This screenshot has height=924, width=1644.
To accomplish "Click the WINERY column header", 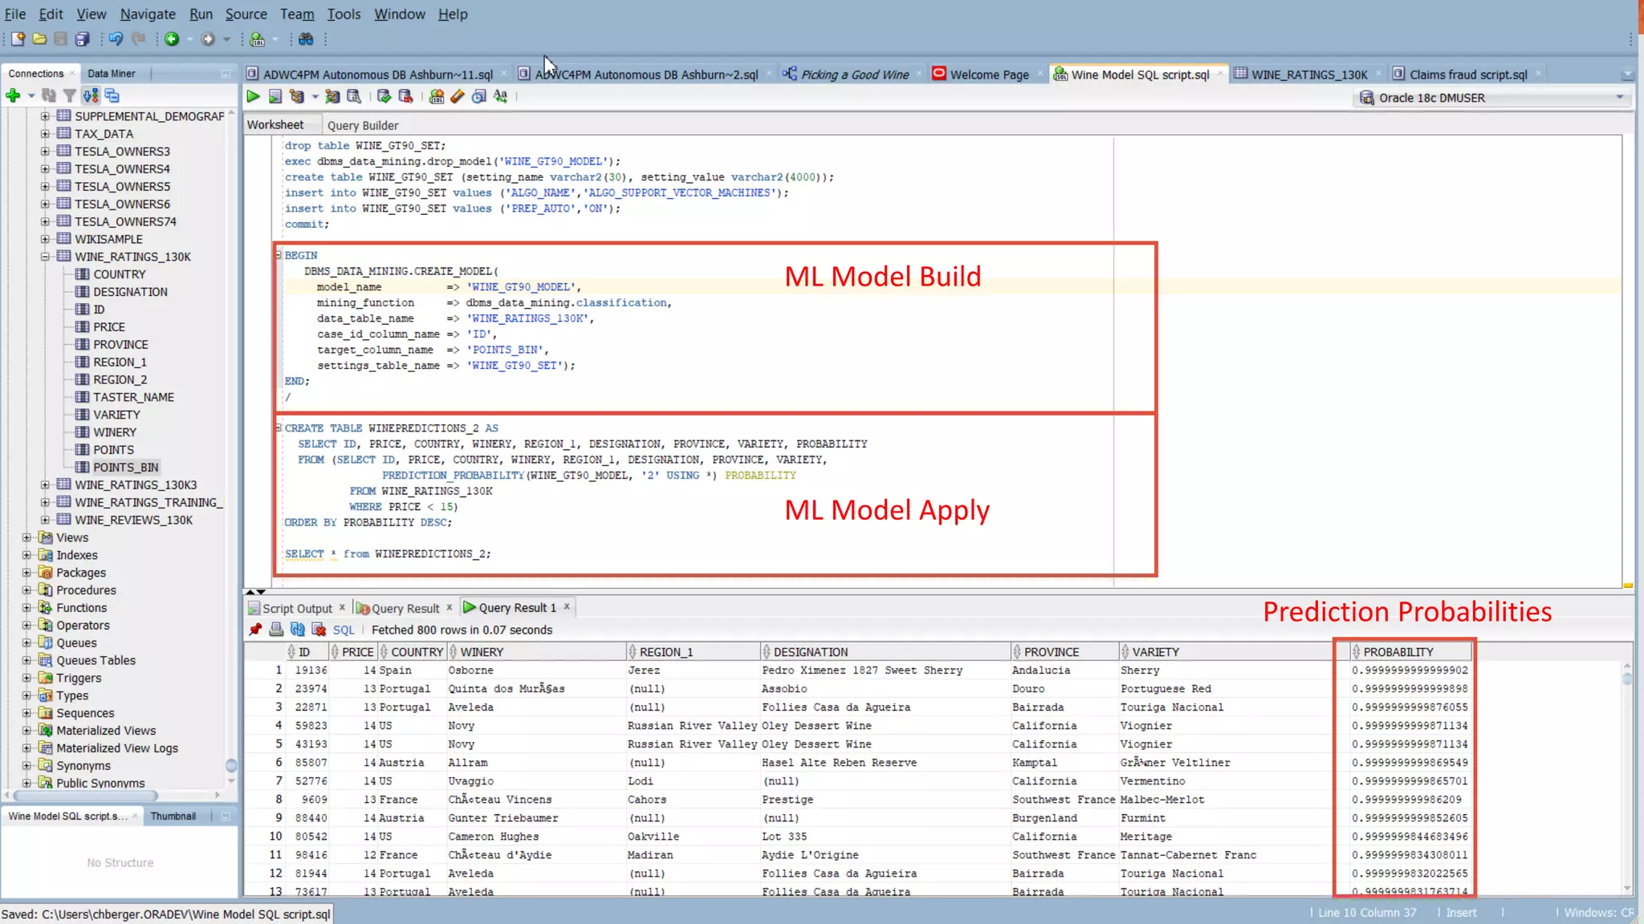I will point(536,652).
